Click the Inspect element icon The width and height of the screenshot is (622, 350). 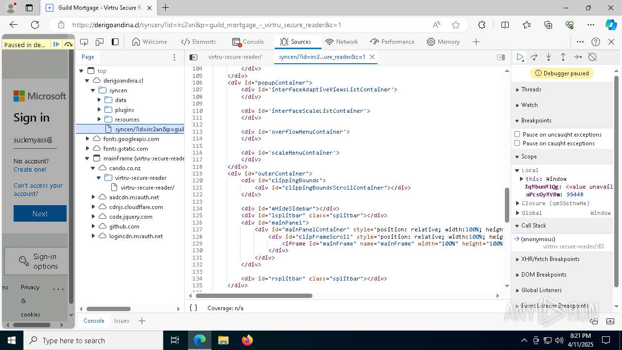[84, 42]
